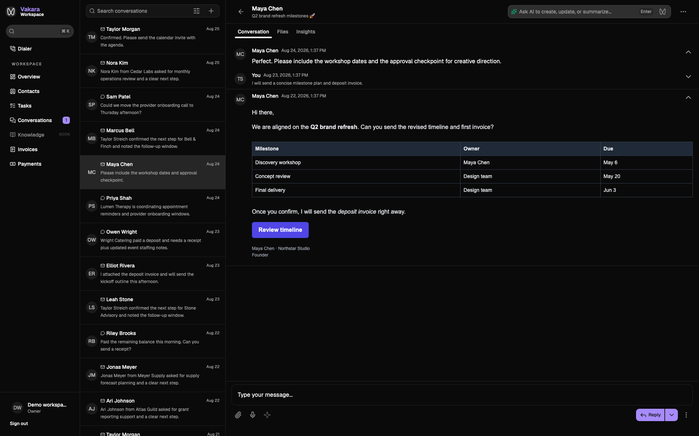Start a new conversation with plus icon

point(211,11)
